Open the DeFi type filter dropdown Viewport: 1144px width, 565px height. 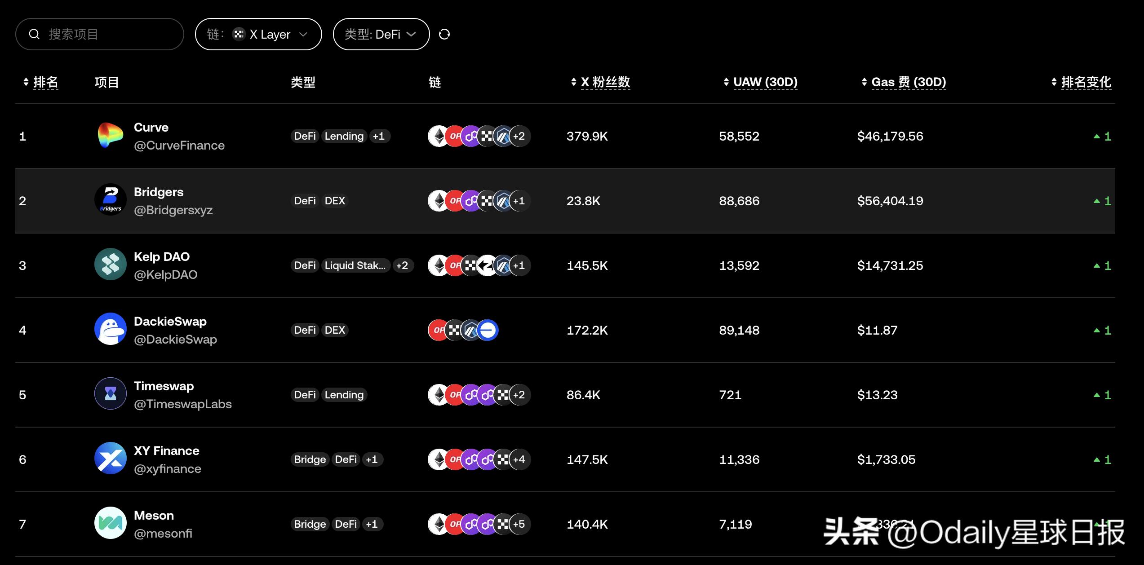pyautogui.click(x=381, y=34)
